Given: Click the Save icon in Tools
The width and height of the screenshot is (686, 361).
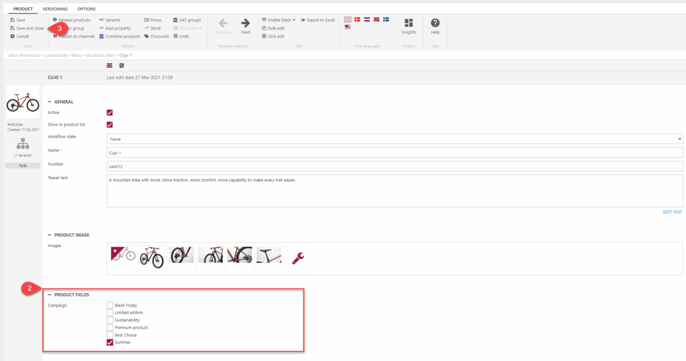Looking at the screenshot, I should point(12,20).
